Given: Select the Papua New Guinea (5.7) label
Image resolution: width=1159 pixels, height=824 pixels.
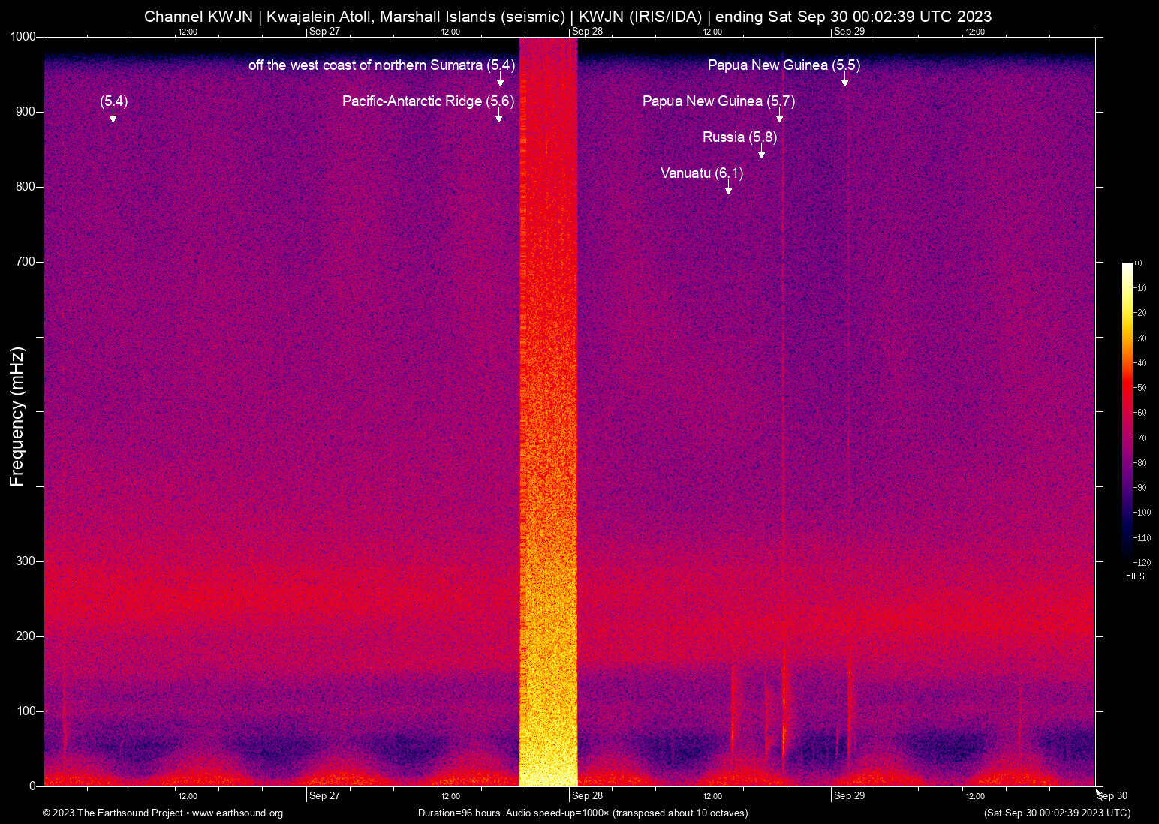Looking at the screenshot, I should coord(718,101).
